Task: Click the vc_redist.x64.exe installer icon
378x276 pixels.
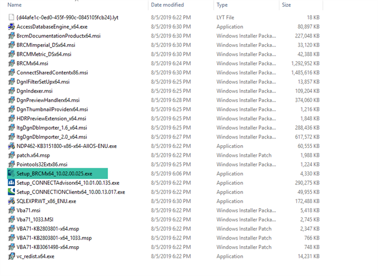Action: [x=12, y=256]
